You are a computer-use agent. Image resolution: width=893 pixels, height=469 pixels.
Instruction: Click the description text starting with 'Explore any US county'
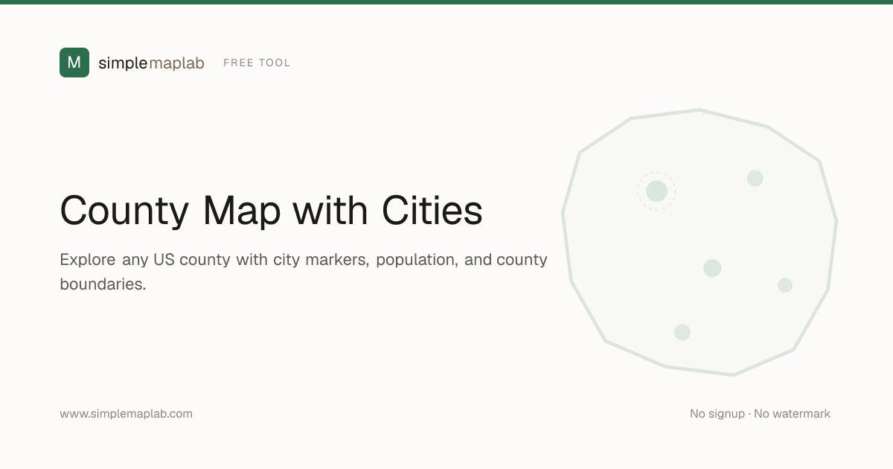click(x=304, y=272)
